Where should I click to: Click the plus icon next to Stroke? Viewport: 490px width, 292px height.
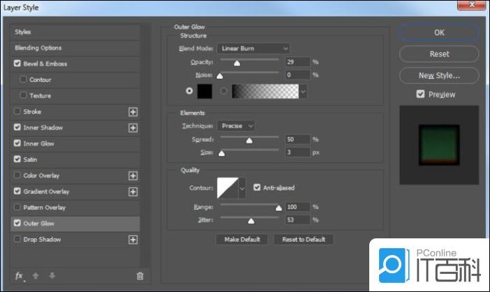point(133,112)
